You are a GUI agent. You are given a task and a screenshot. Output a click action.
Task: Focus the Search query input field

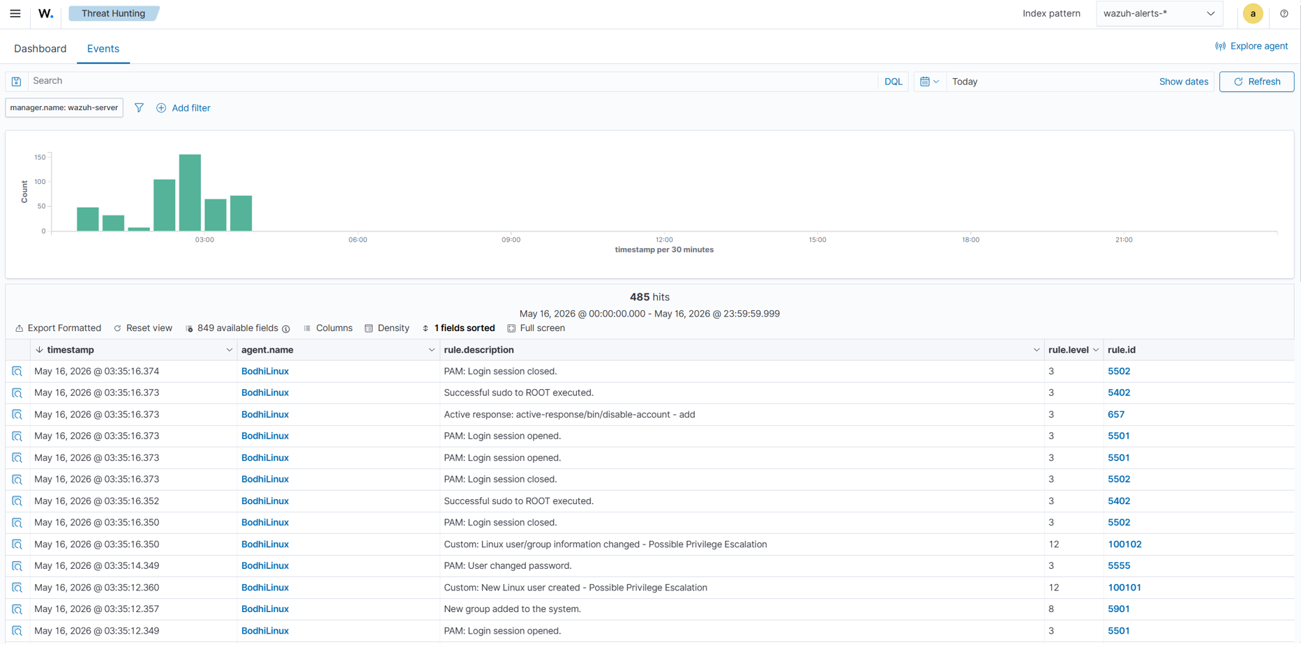(452, 82)
